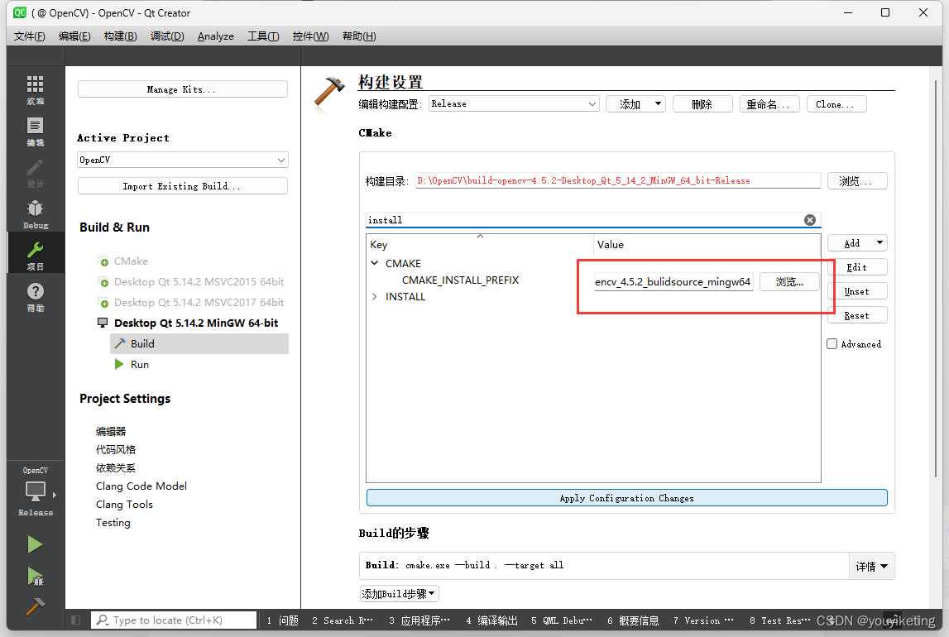Open the Release build configuration dropdown
Image resolution: width=949 pixels, height=637 pixels.
click(514, 104)
